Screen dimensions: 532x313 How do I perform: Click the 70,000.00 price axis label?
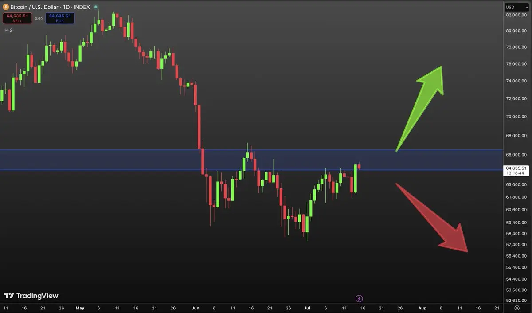[516, 117]
